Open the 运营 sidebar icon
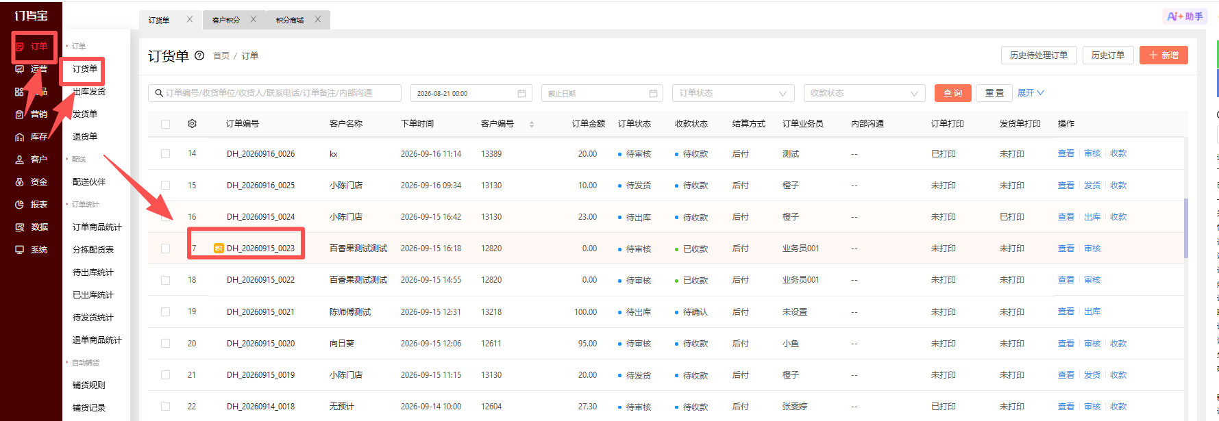This screenshot has height=421, width=1219. coord(20,69)
